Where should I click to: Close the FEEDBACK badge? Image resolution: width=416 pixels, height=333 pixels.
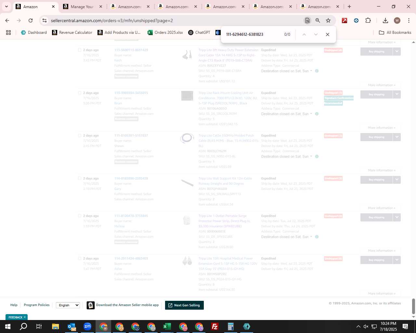25,317
